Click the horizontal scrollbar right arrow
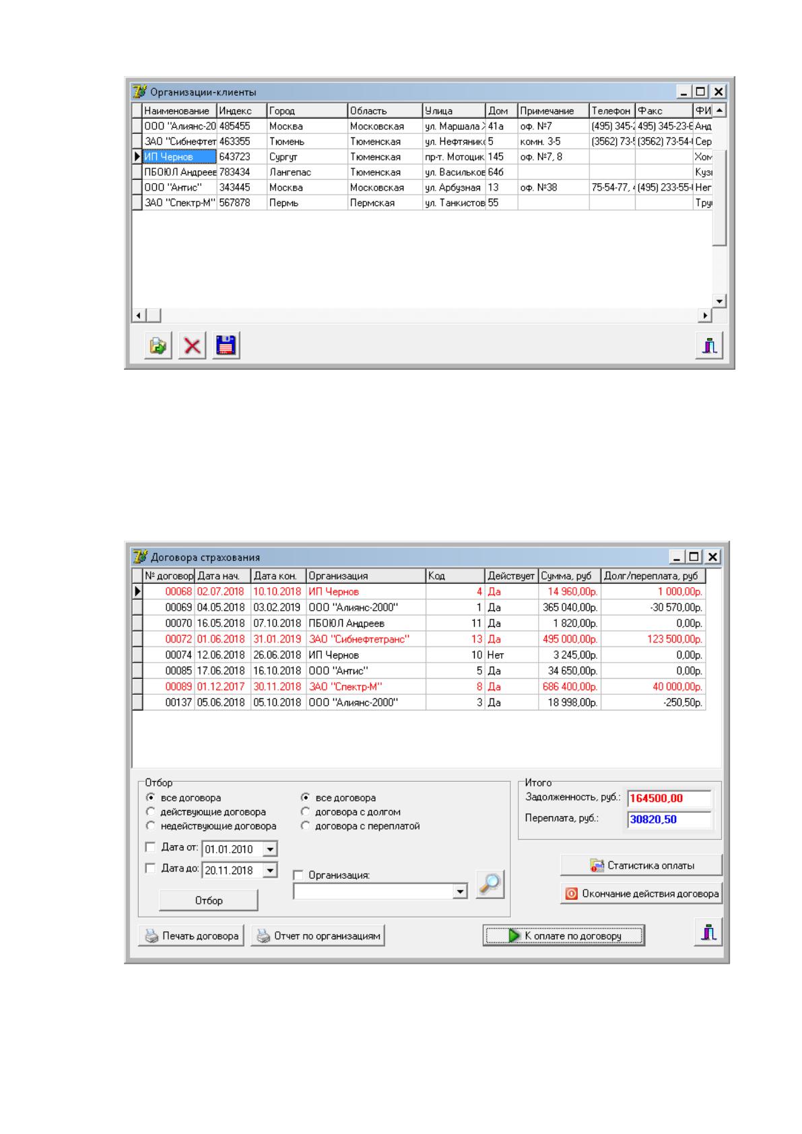The image size is (802, 1134). pos(706,315)
